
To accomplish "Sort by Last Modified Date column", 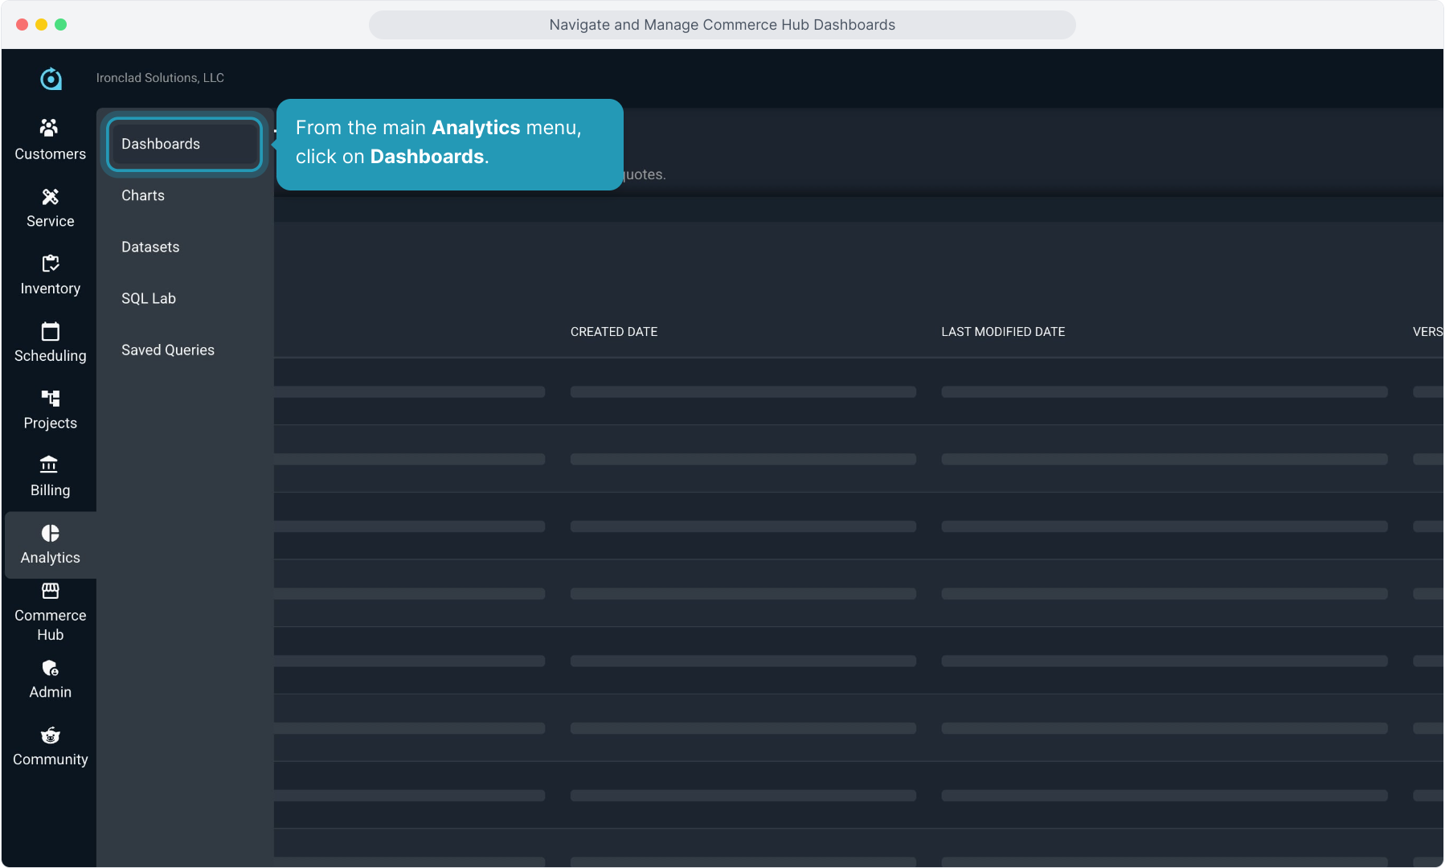I will 1003,332.
